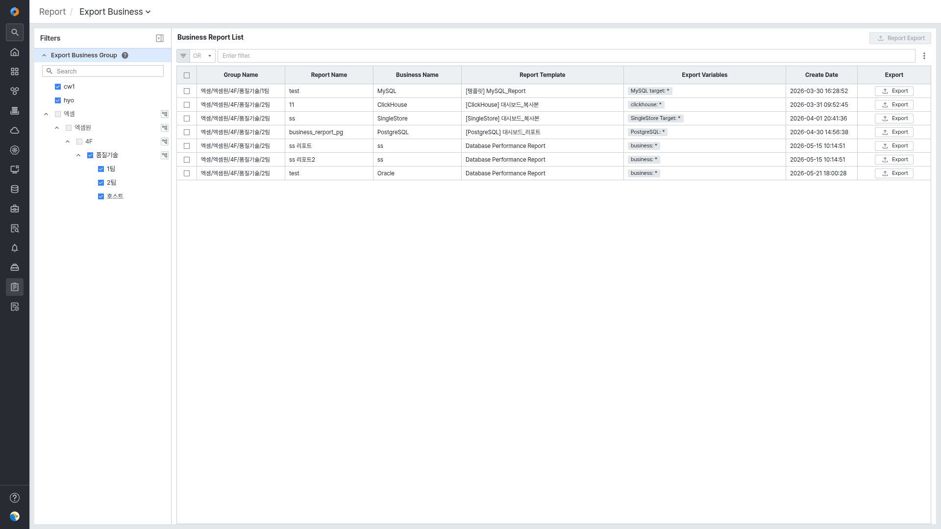
Task: Open the inbox tray icon in sidebar
Action: click(x=15, y=267)
